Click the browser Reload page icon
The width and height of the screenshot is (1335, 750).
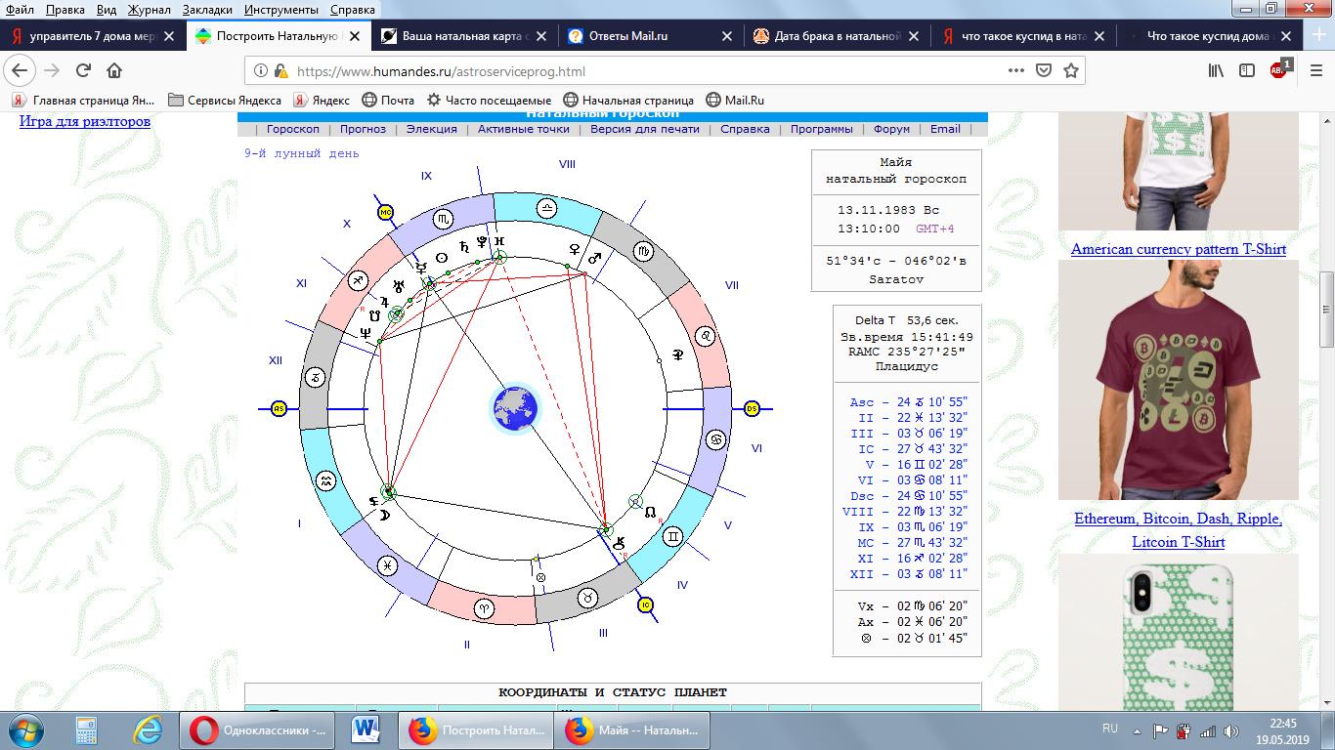pyautogui.click(x=83, y=70)
